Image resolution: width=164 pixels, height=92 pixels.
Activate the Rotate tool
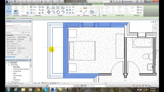(58, 12)
